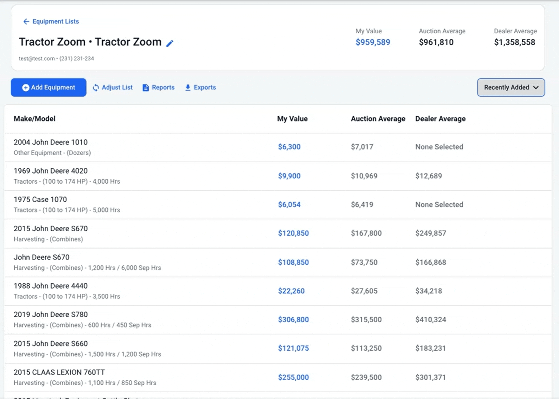Viewport: 559px width, 399px height.
Task: Click the $249,857 dealer average
Action: (x=431, y=233)
